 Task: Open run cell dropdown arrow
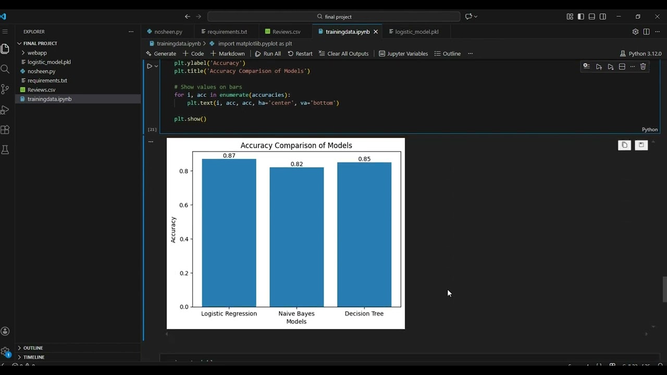click(156, 66)
